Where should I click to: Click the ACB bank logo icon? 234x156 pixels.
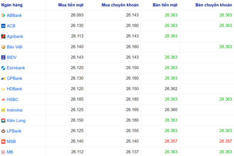(x=4, y=26)
